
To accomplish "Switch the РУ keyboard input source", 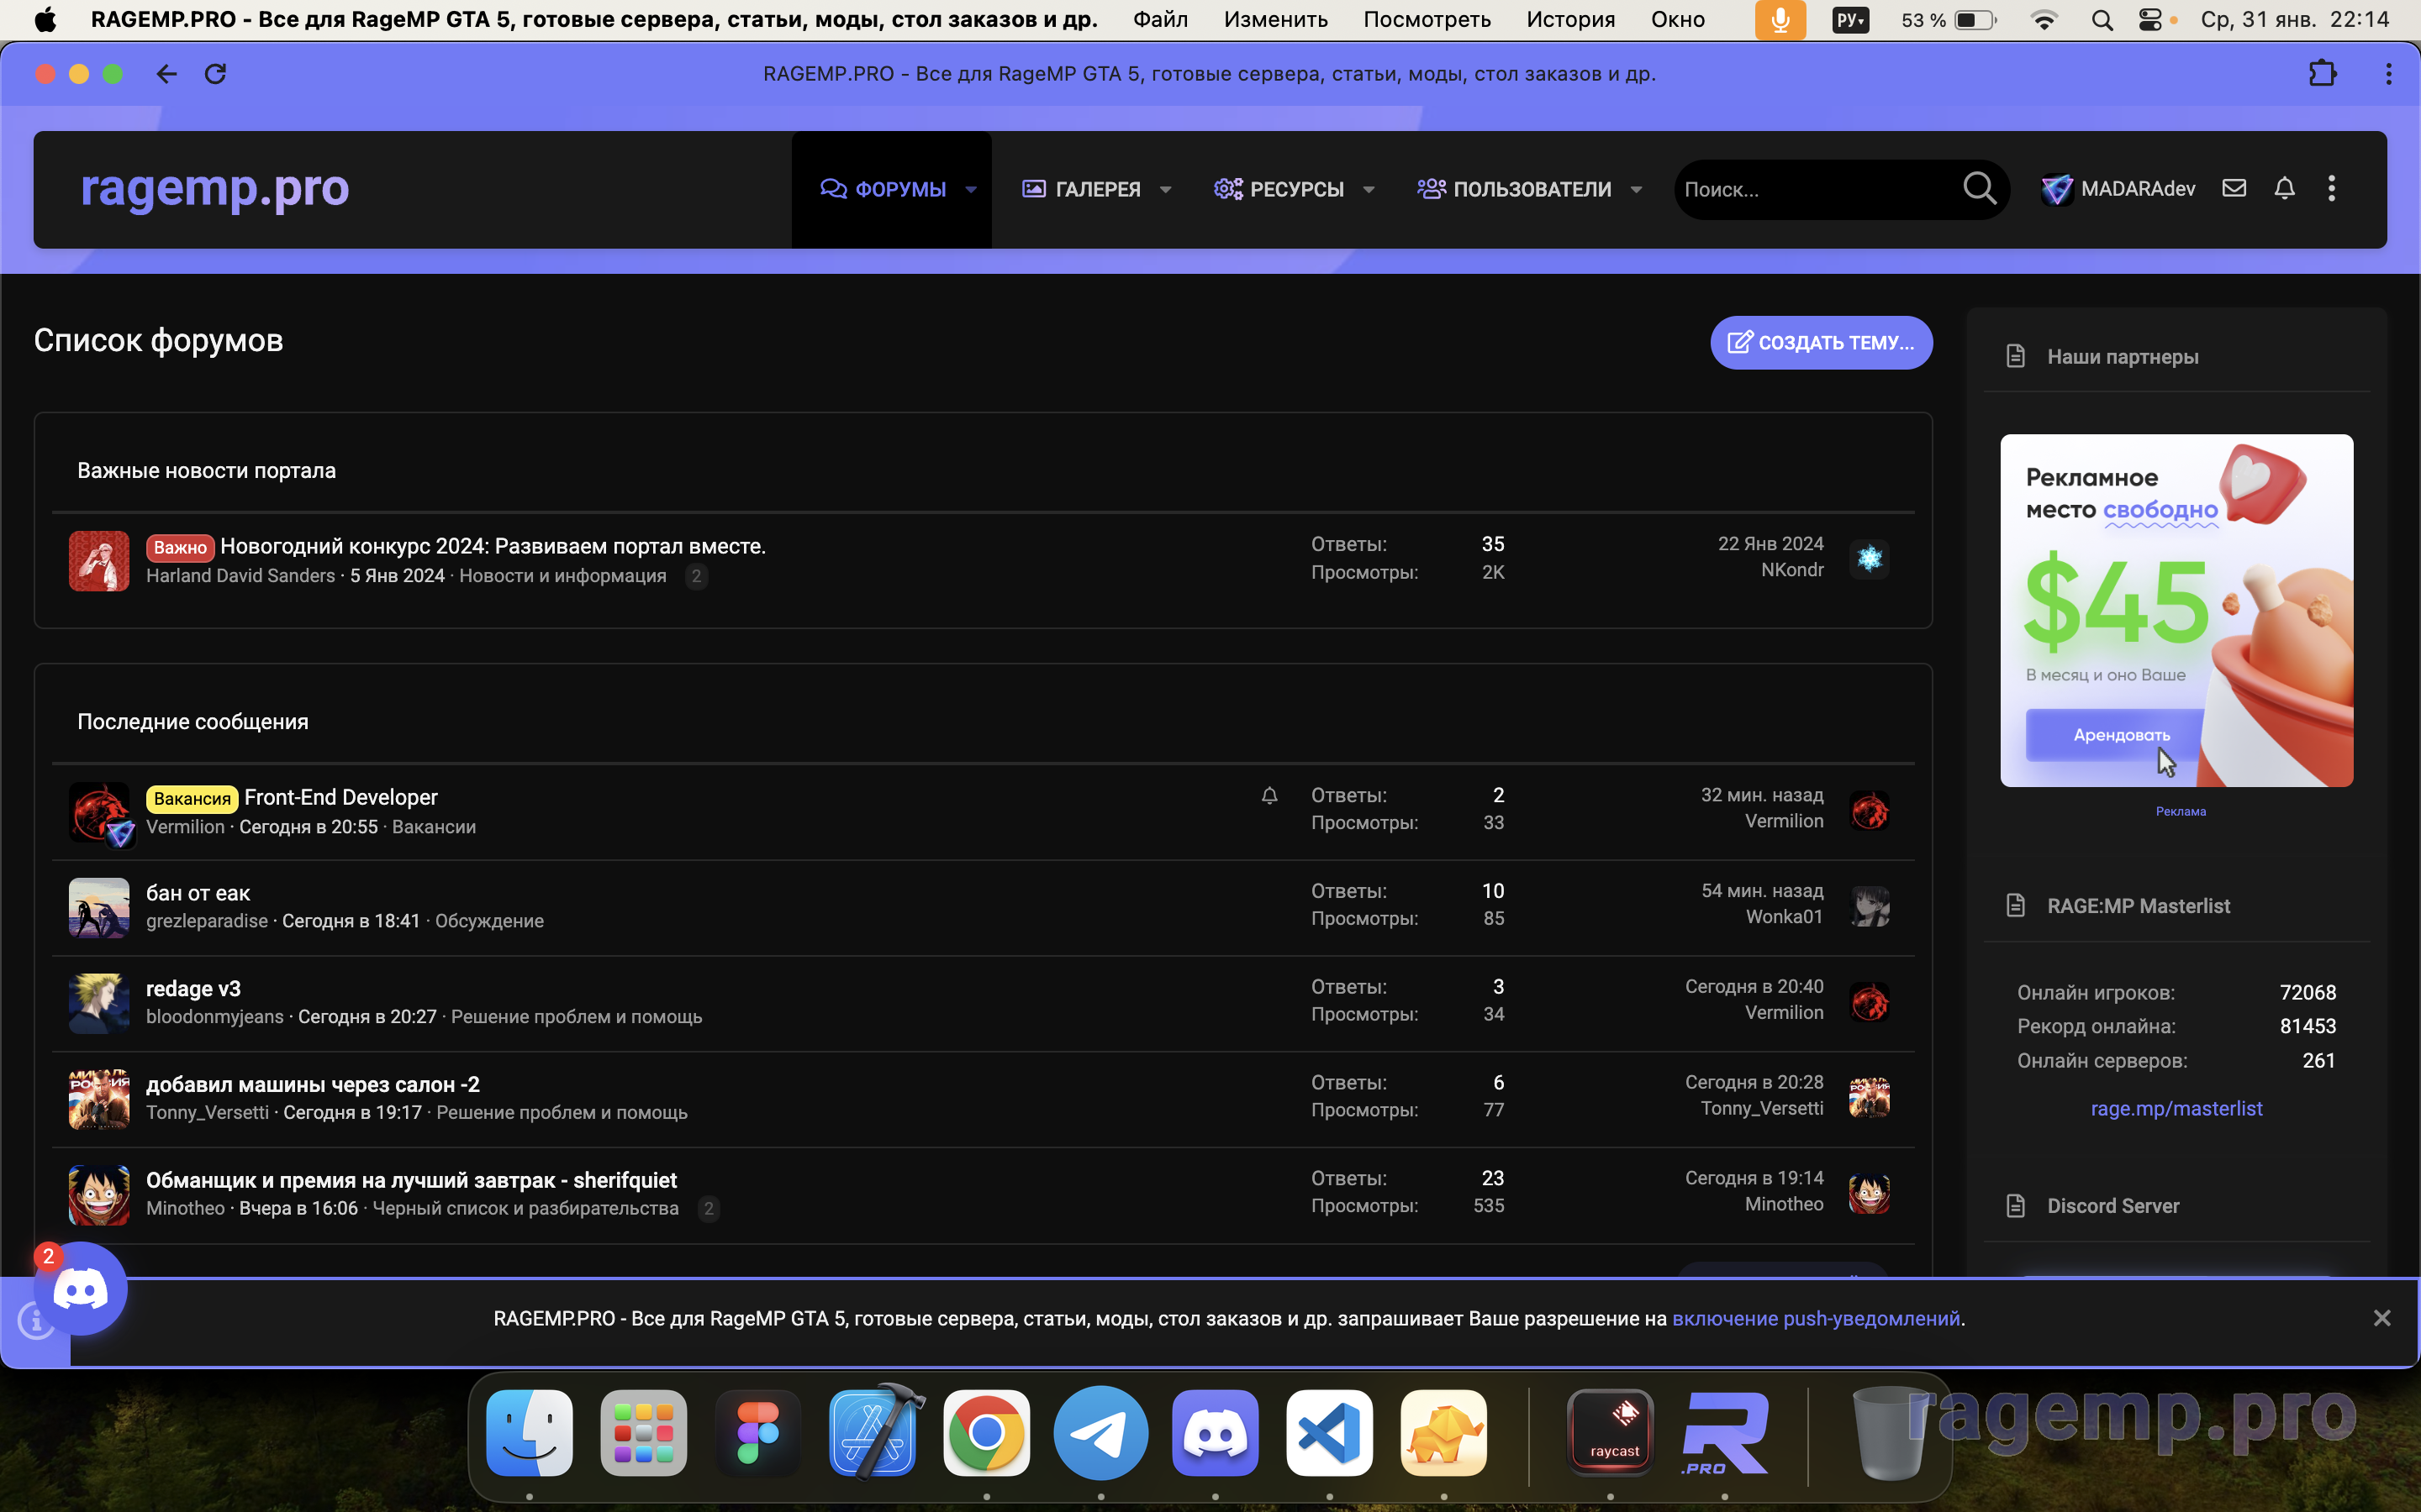I will pos(1849,20).
